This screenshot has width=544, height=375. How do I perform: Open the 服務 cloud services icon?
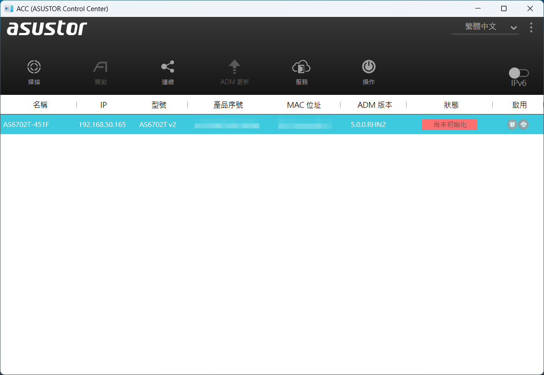click(301, 67)
